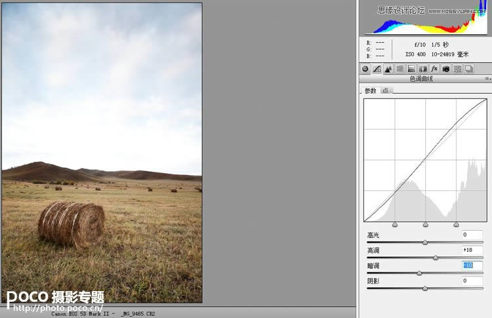Click the 暗调 value field showing -10
The height and width of the screenshot is (318, 492).
[x=471, y=266]
